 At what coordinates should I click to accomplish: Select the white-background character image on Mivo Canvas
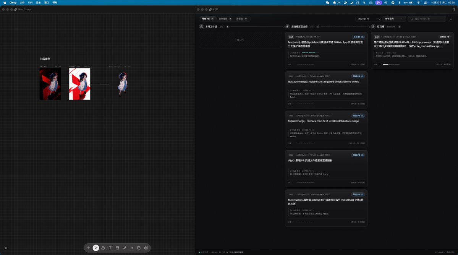click(x=80, y=84)
